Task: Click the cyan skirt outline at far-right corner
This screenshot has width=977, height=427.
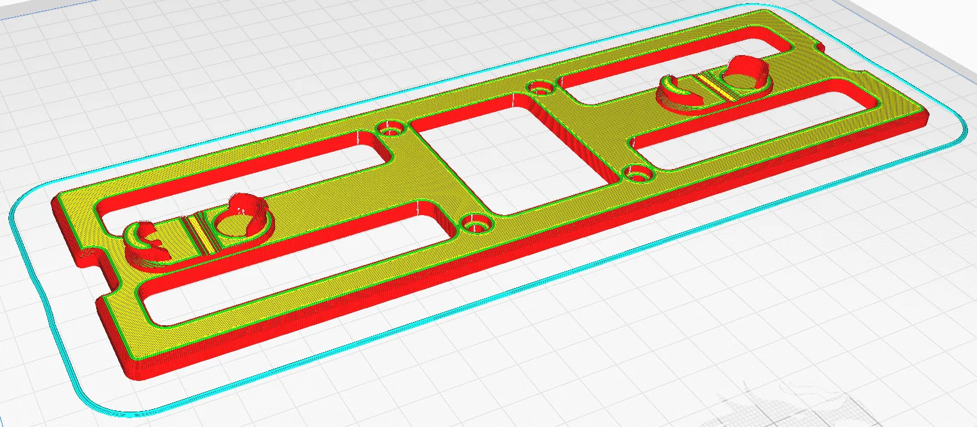Action: coord(962,128)
